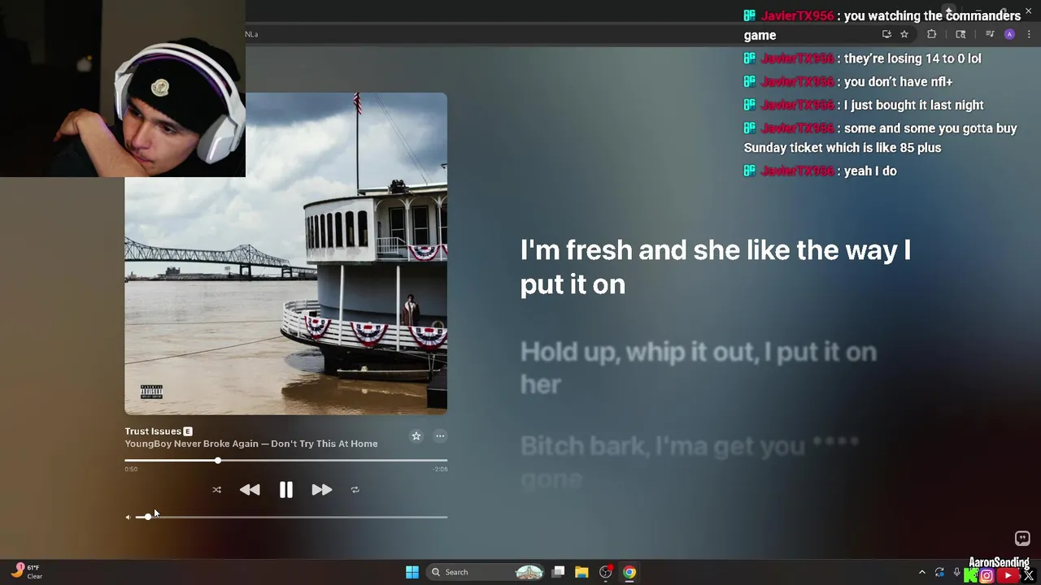Click the Trust Issues song title

coord(153,431)
